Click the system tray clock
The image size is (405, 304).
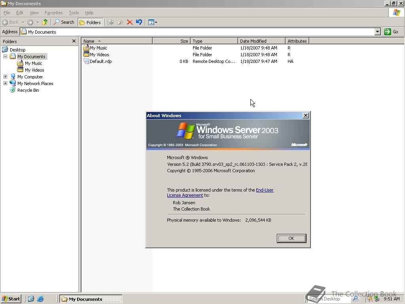point(392,299)
